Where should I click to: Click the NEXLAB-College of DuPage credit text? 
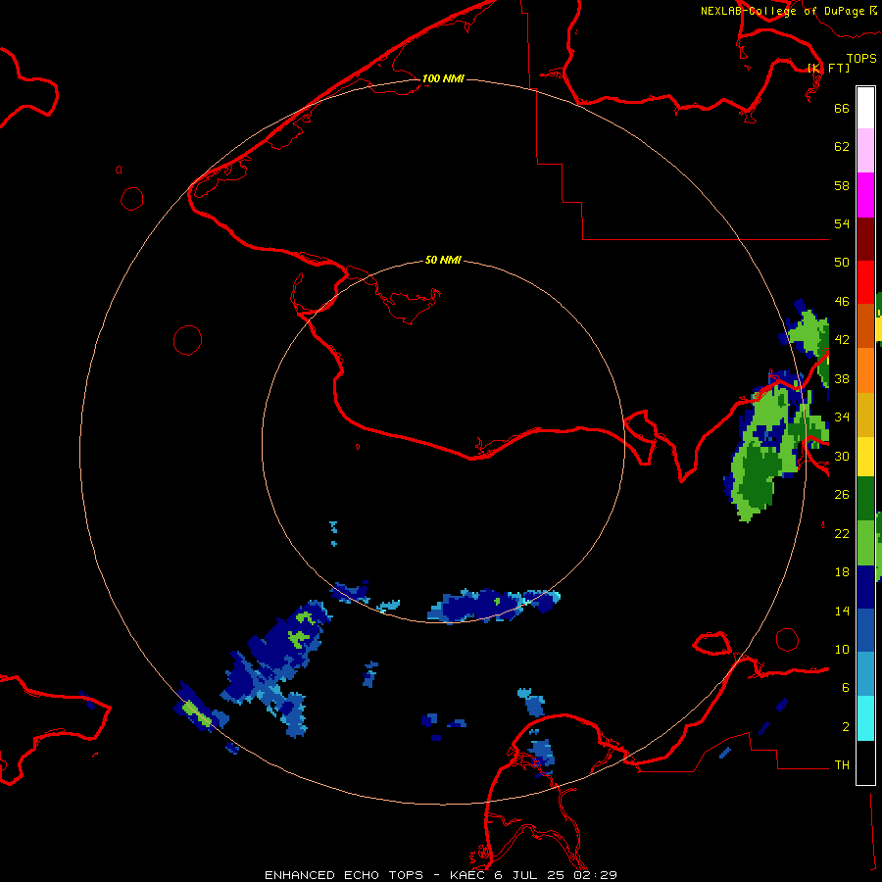(x=789, y=11)
